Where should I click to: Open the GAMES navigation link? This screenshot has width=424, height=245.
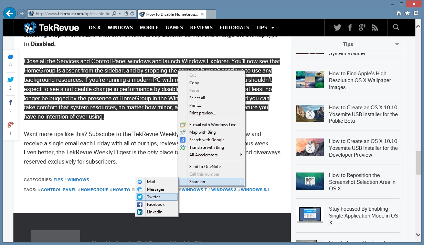tap(174, 27)
